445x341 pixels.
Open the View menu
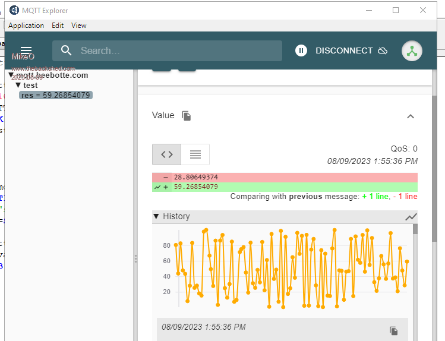pos(79,26)
